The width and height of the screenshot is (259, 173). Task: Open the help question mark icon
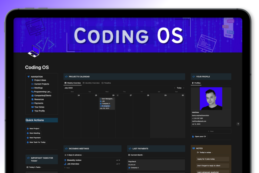pyautogui.click(x=238, y=124)
